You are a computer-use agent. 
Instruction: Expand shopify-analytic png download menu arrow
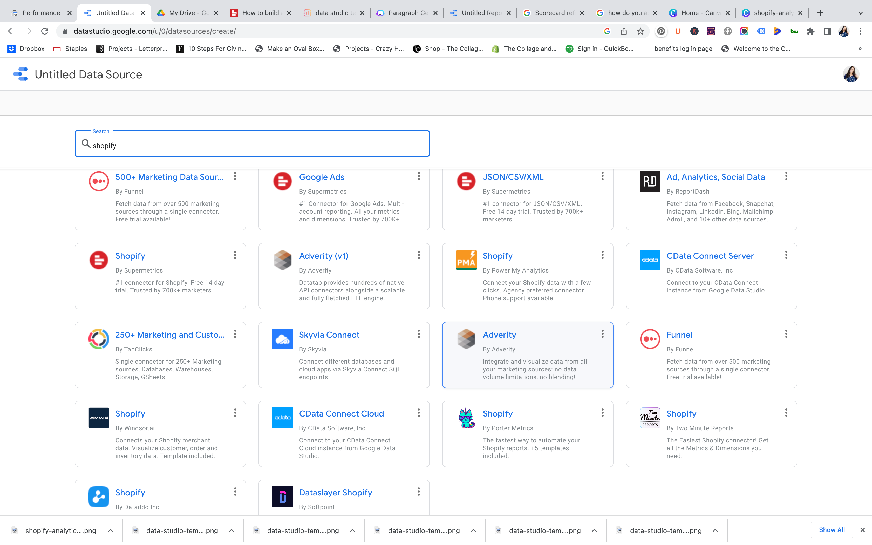click(111, 530)
